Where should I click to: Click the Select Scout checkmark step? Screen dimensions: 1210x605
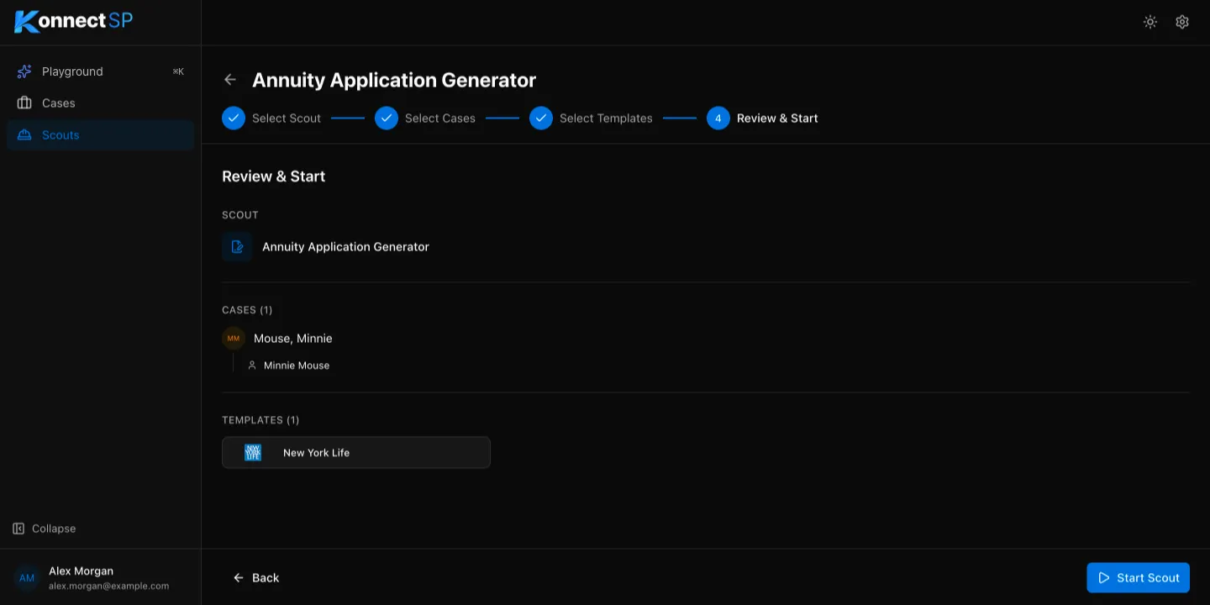[234, 118]
